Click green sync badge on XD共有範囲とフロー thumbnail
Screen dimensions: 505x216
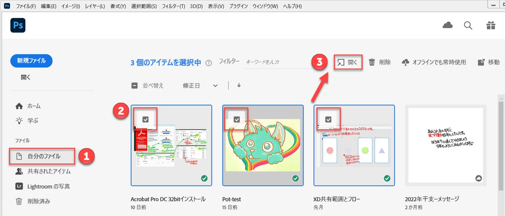(x=387, y=179)
